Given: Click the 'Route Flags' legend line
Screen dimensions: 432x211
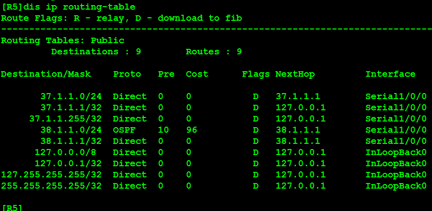Looking at the screenshot, I should pos(121,18).
